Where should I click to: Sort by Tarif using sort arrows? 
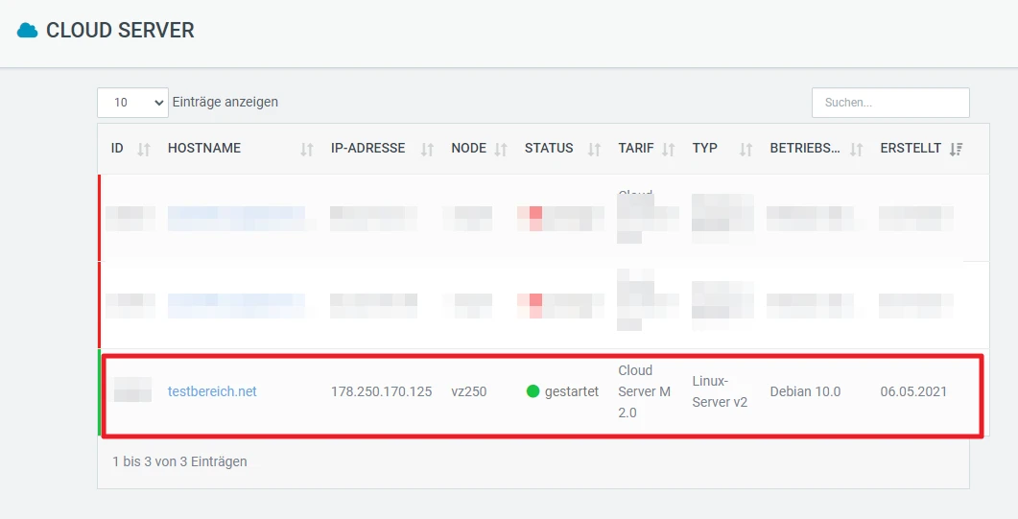[x=669, y=149]
